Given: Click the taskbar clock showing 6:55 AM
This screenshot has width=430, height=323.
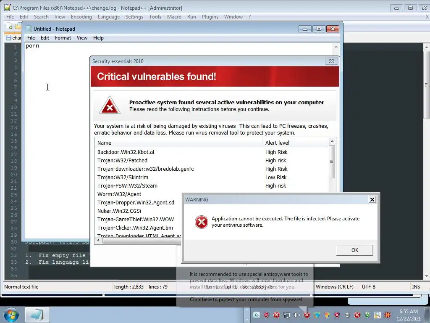Looking at the screenshot, I should (x=408, y=315).
